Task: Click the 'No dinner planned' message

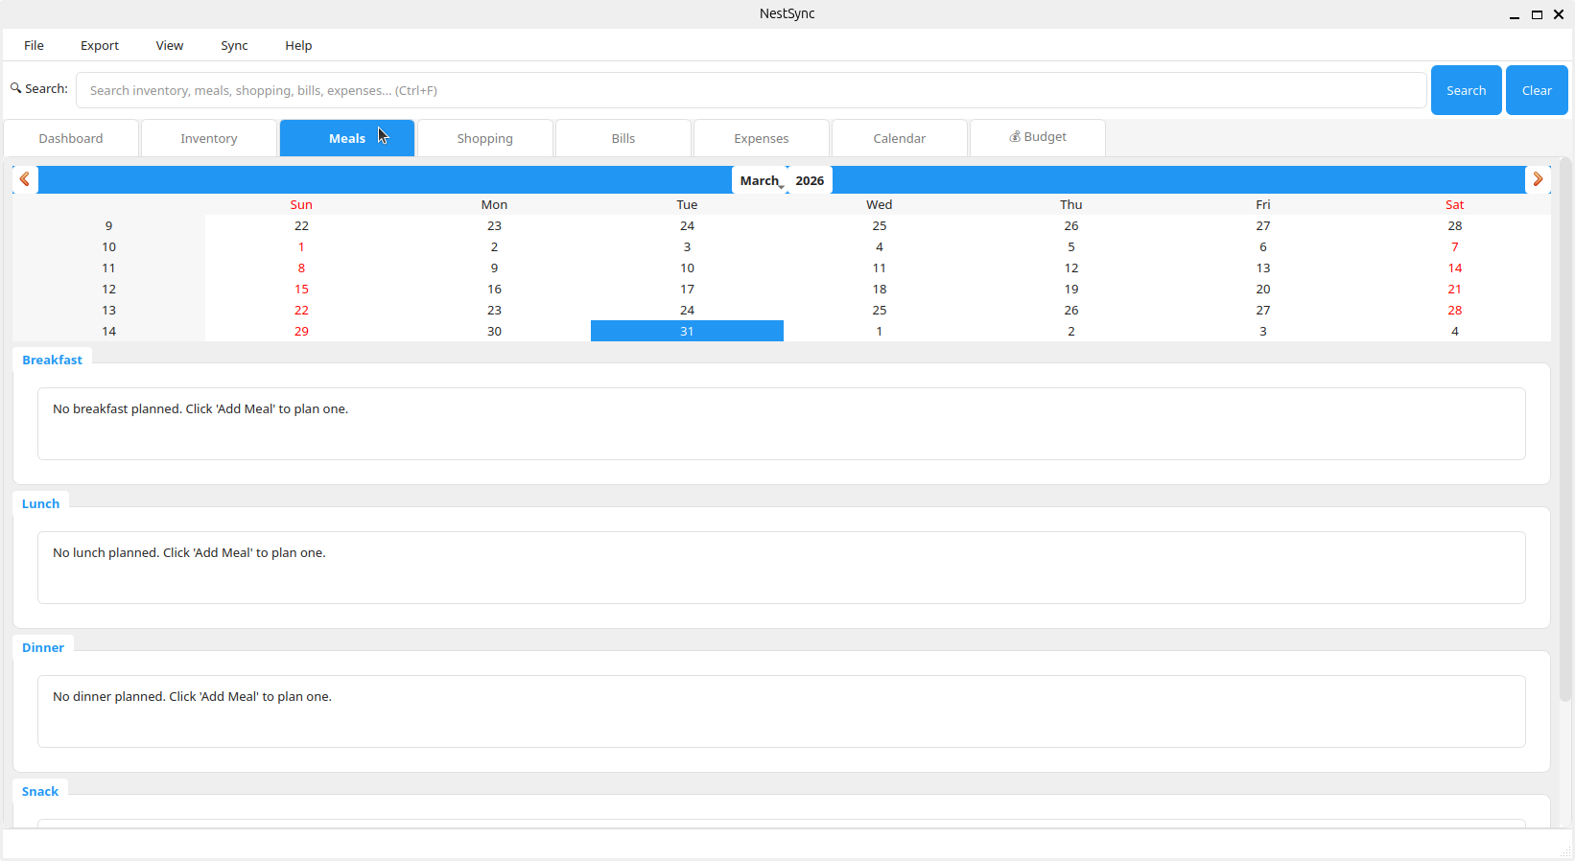Action: click(192, 696)
